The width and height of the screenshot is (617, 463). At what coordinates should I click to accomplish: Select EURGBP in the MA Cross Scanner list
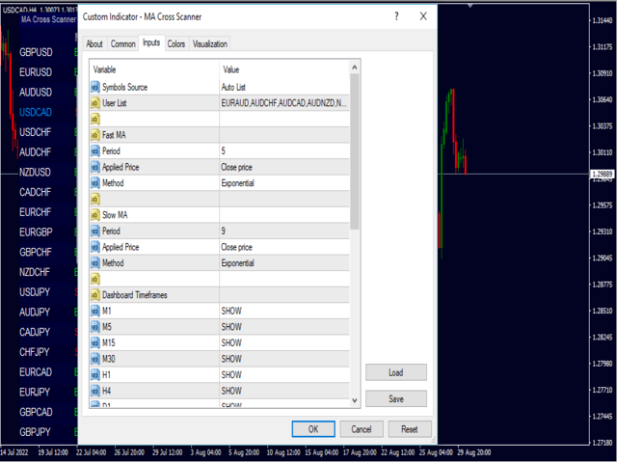(36, 231)
